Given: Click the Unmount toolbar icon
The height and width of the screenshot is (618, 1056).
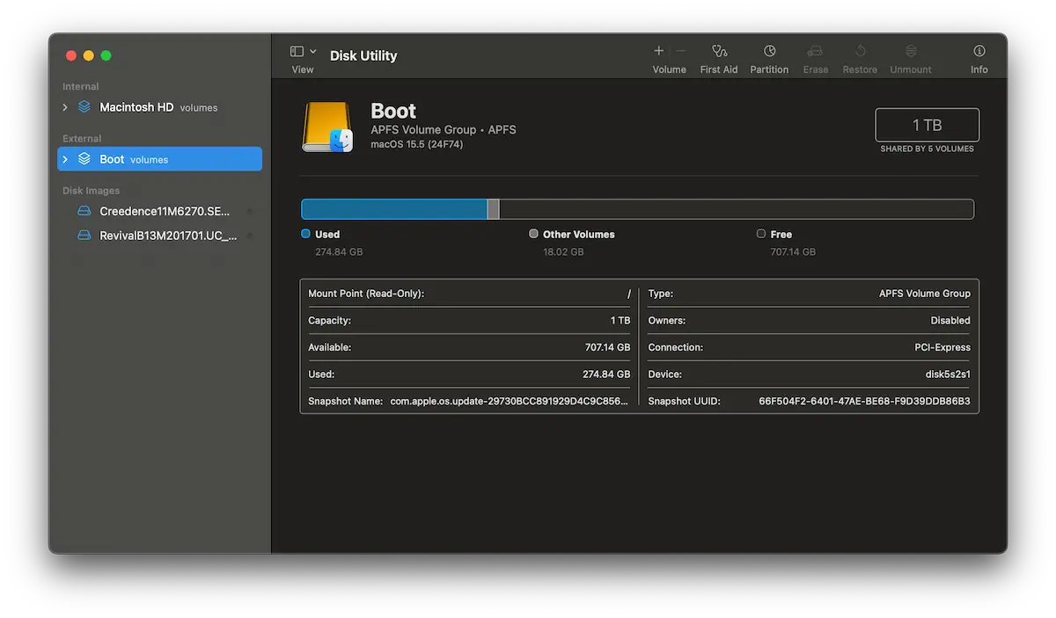Looking at the screenshot, I should point(911,51).
